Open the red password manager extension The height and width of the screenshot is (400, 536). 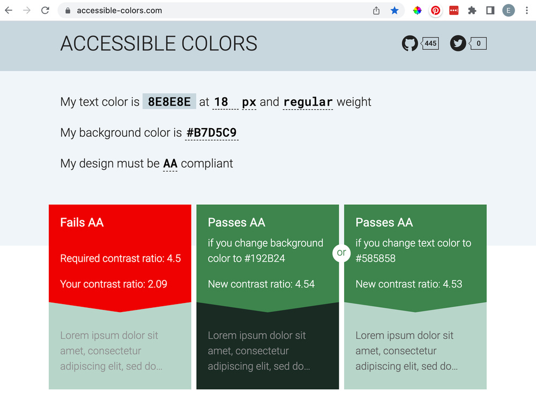tap(453, 11)
